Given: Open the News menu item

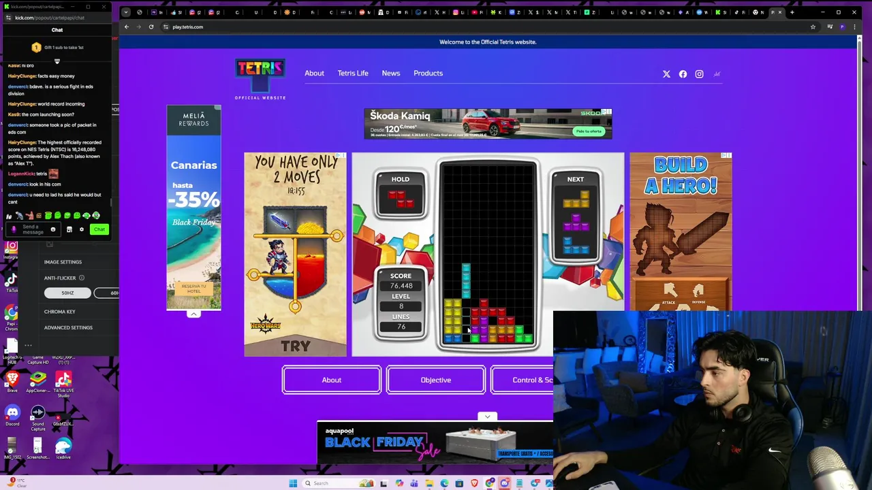Looking at the screenshot, I should [x=391, y=73].
